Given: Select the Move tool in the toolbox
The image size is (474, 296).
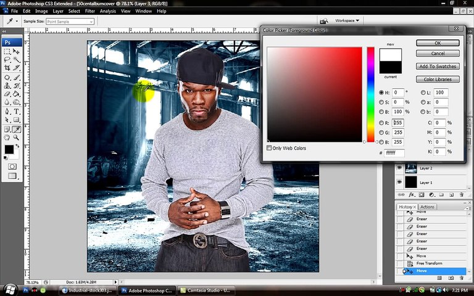Looking at the screenshot, I should pyautogui.click(x=17, y=52).
